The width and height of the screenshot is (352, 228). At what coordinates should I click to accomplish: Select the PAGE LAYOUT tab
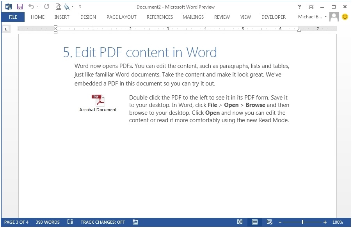(121, 17)
